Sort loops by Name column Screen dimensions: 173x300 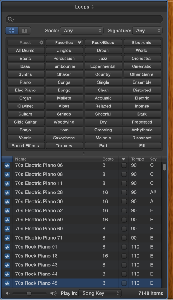click(56, 159)
